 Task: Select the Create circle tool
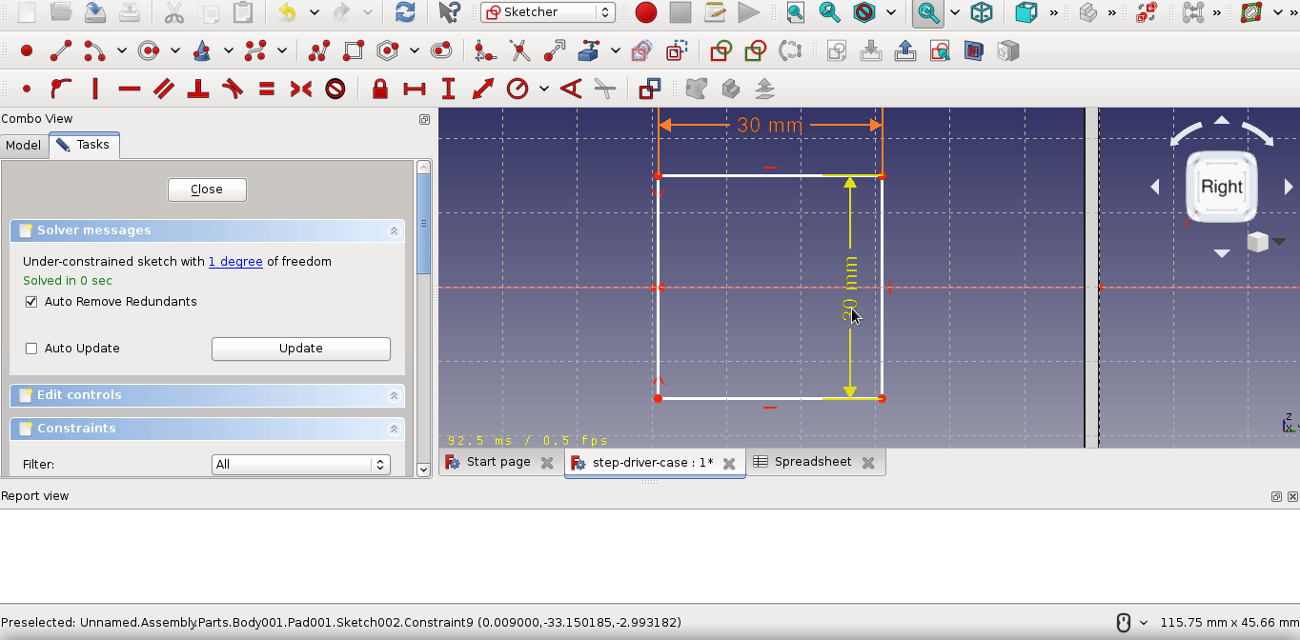pyautogui.click(x=148, y=50)
